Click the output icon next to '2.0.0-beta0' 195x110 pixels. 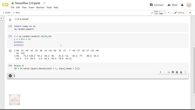pyautogui.click(x=10, y=20)
